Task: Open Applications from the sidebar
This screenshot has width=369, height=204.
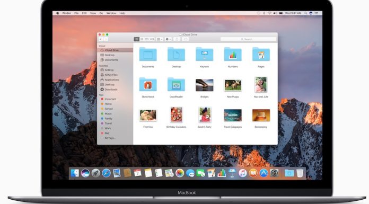Action: (x=115, y=80)
